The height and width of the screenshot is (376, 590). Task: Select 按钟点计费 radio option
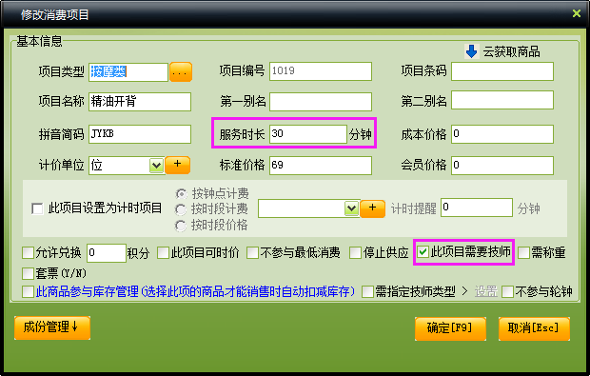(181, 194)
